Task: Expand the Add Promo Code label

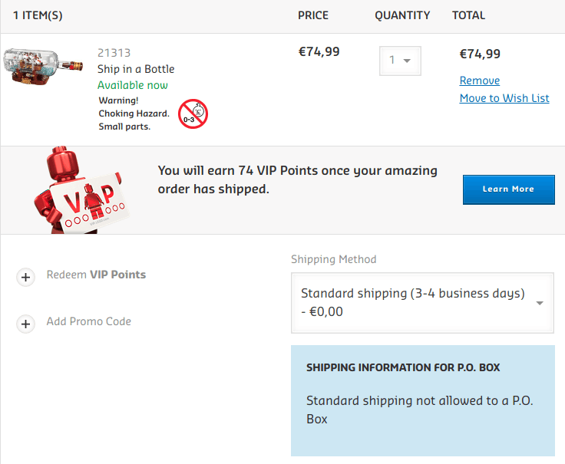Action: tap(89, 321)
